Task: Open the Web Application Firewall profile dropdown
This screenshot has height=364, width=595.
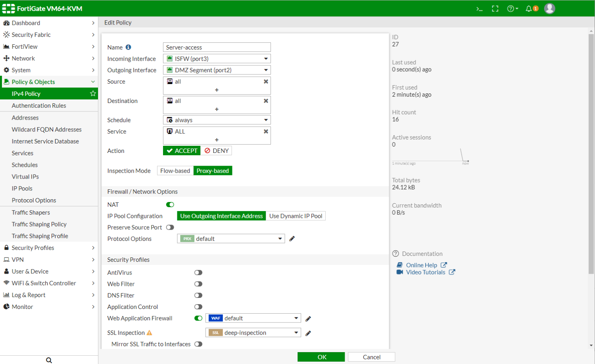Action: [x=296, y=318]
